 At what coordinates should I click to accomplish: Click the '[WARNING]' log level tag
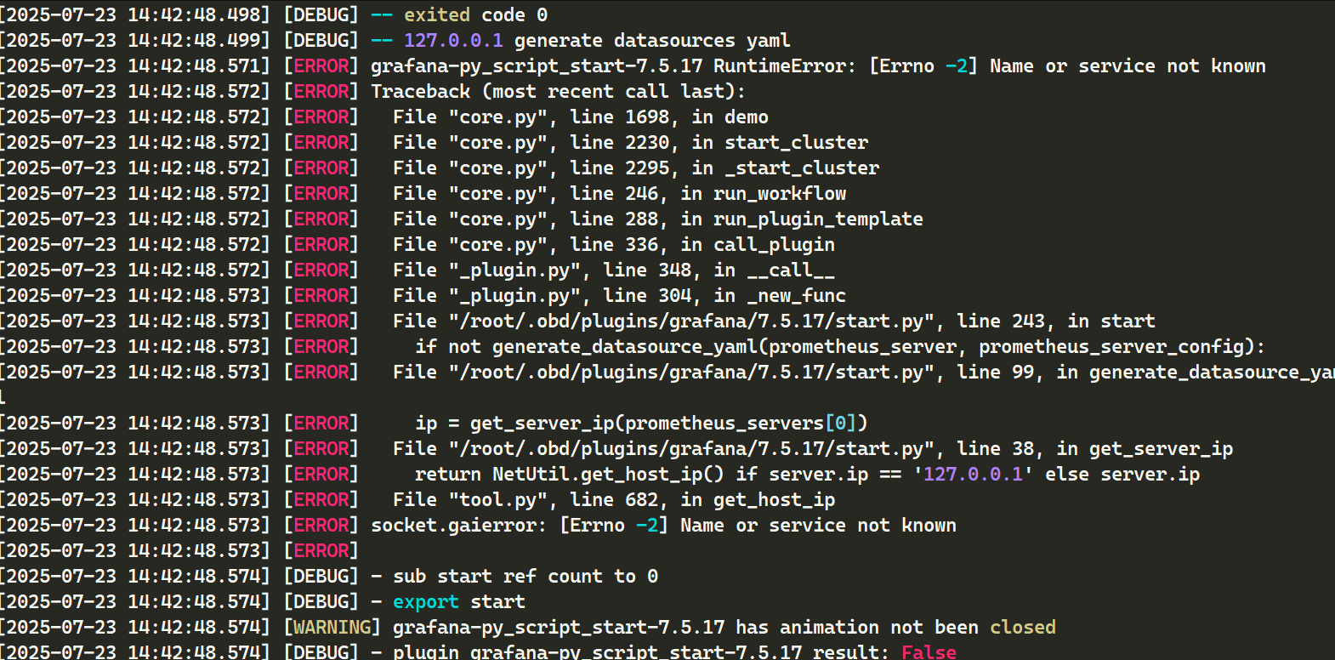point(332,627)
